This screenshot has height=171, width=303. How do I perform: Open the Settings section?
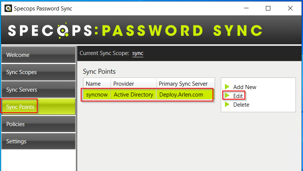point(38,141)
